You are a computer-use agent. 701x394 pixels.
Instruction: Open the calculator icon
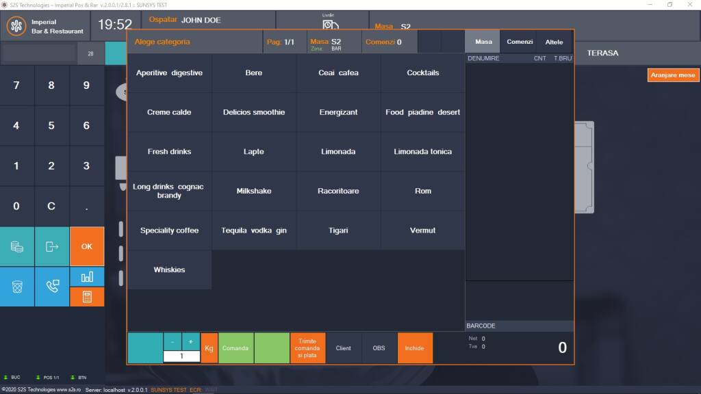pos(87,296)
